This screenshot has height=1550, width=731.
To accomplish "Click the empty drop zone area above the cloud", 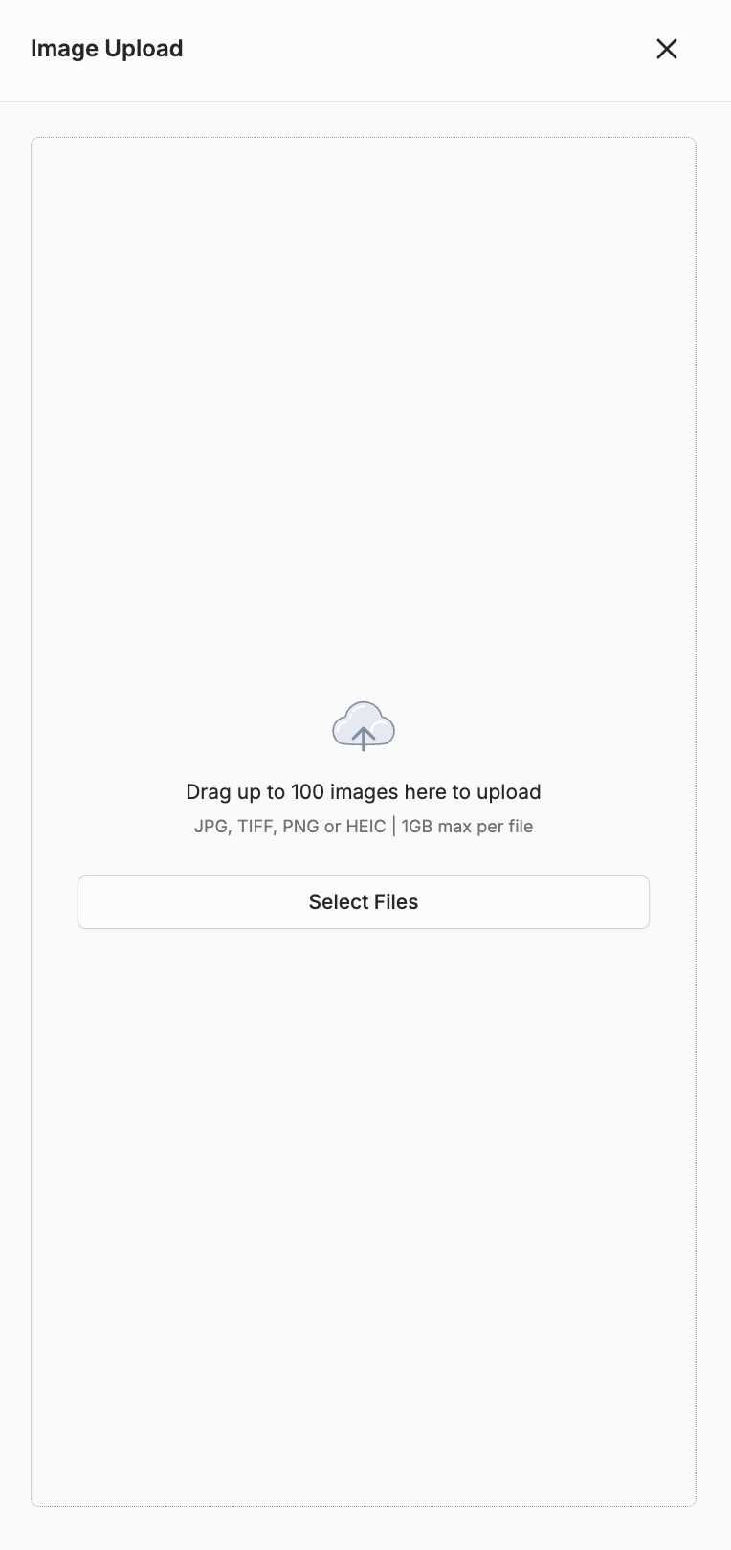I will [364, 411].
